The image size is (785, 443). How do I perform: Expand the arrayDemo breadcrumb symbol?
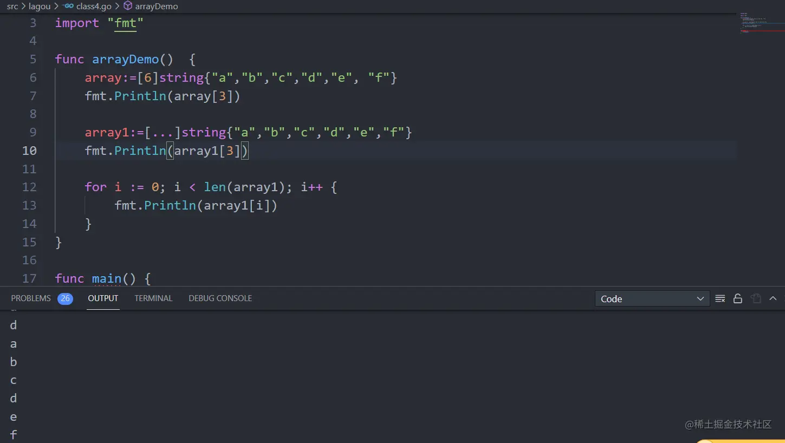(x=157, y=6)
